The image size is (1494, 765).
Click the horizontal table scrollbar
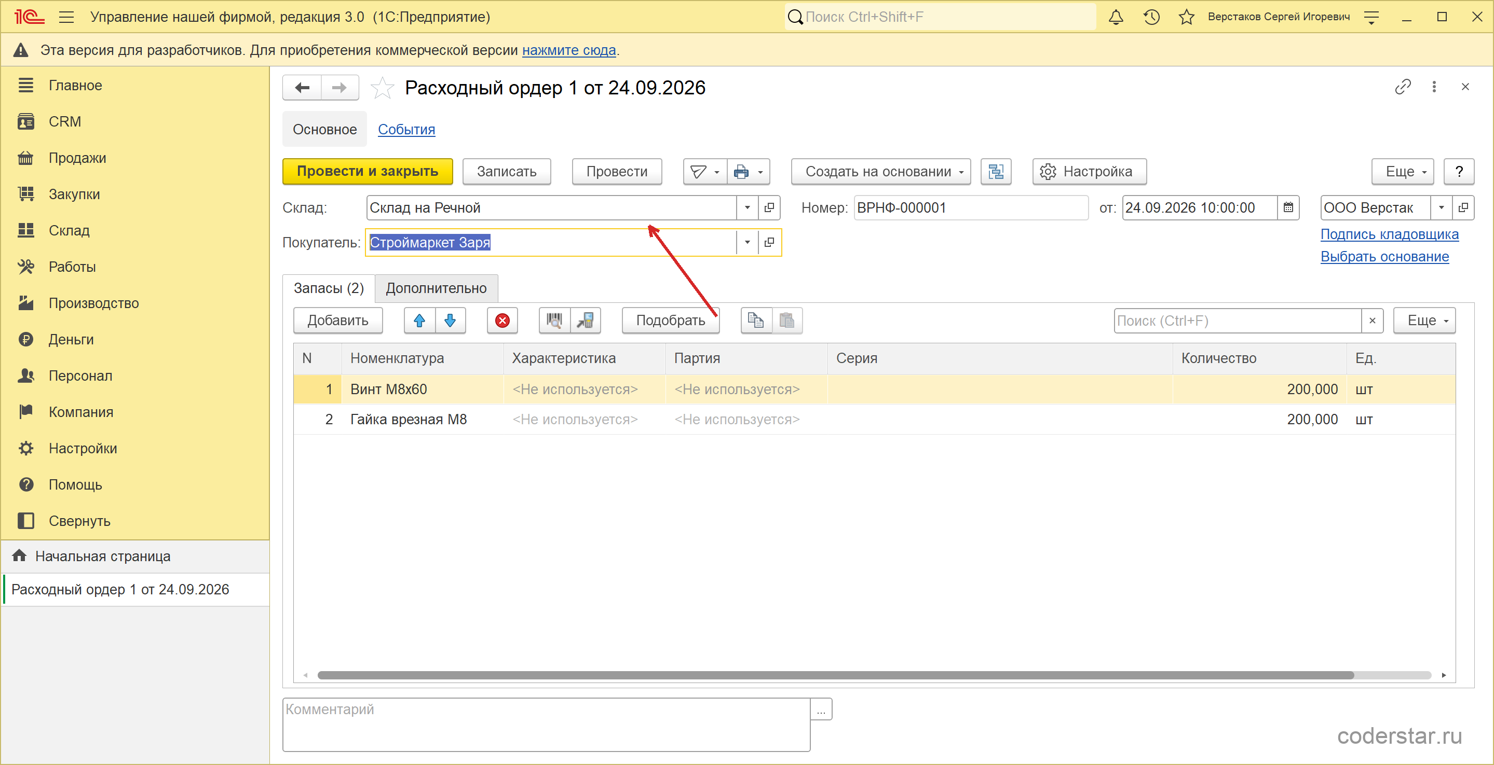835,675
